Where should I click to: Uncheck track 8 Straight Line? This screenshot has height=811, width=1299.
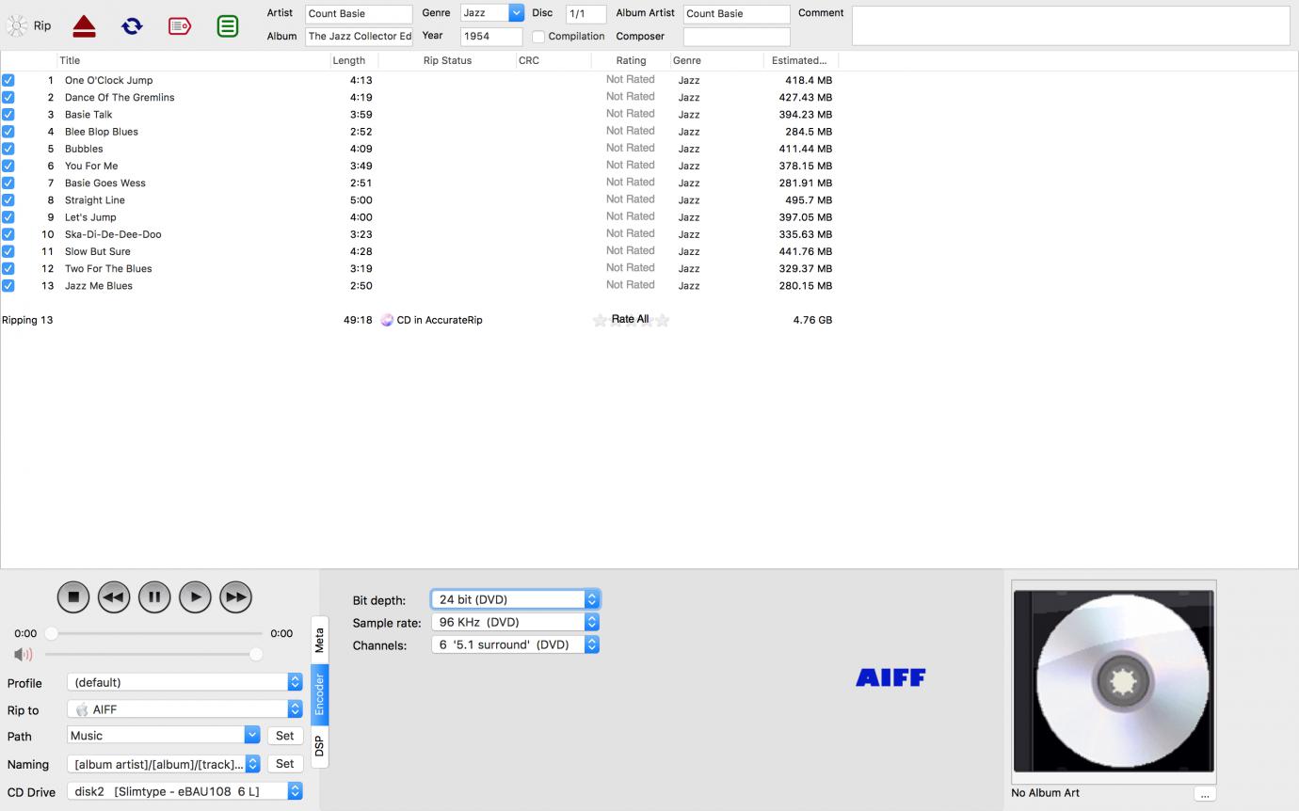(x=8, y=200)
